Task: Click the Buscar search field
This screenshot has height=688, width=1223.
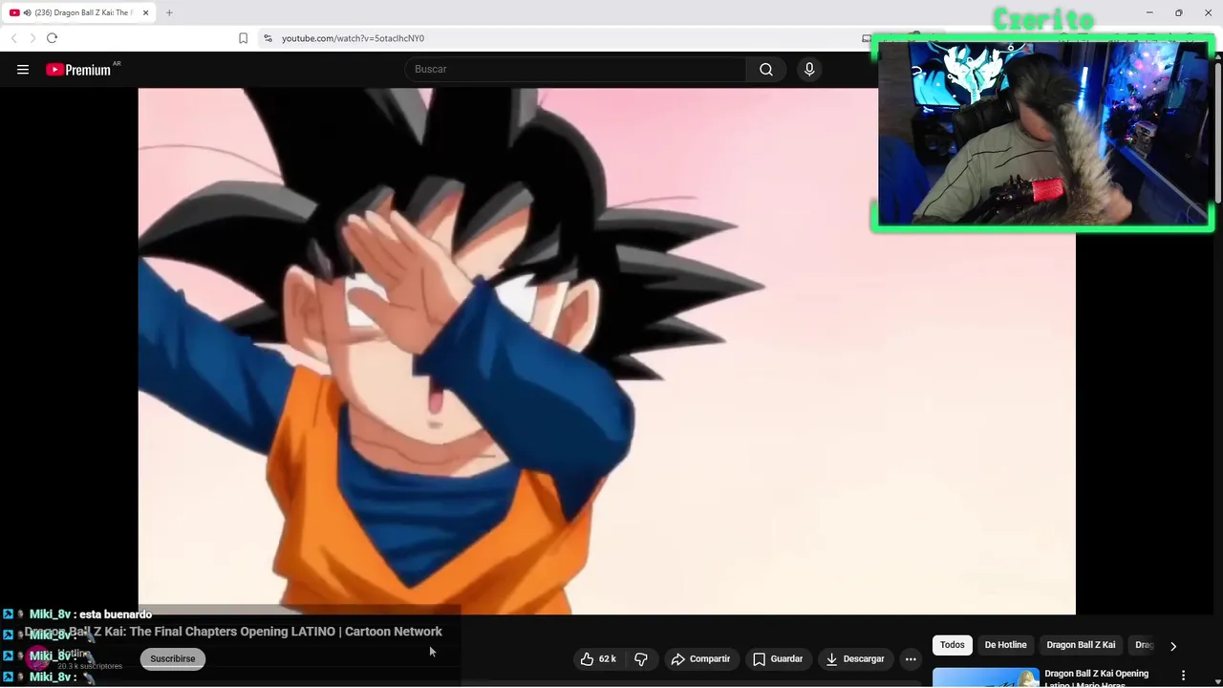Action: [x=576, y=69]
